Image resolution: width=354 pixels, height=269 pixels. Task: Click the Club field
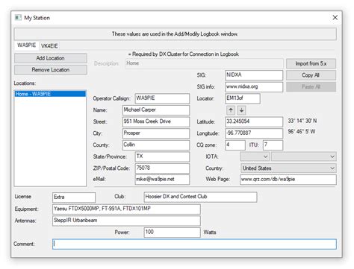200,197
